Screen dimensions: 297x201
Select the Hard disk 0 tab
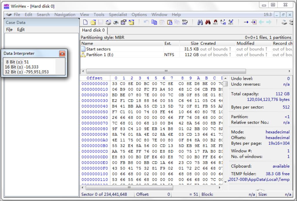(x=93, y=30)
